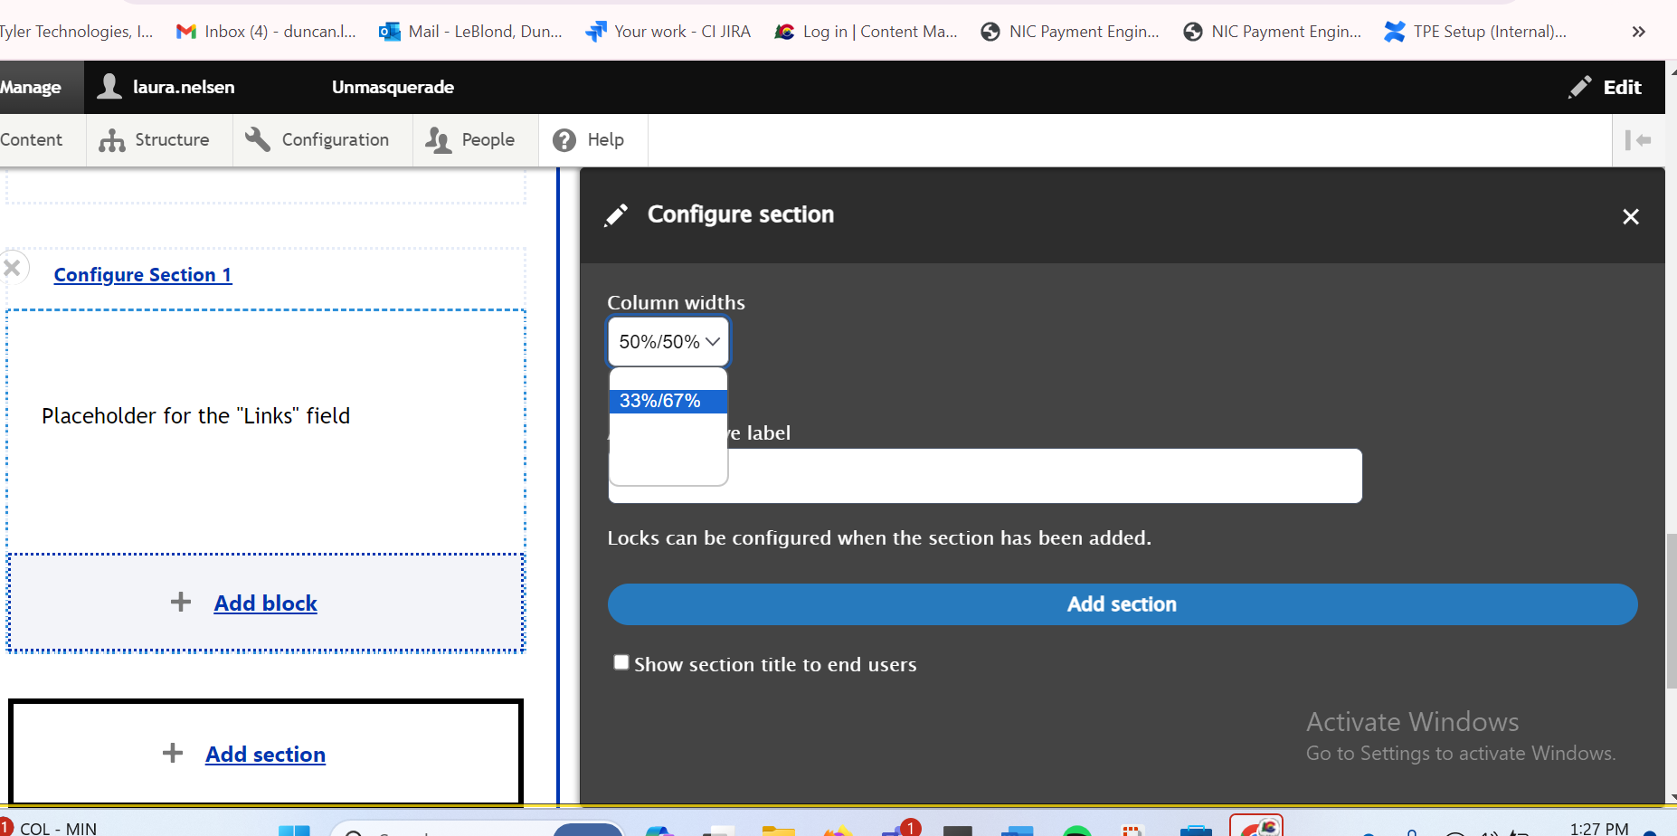Image resolution: width=1677 pixels, height=836 pixels.
Task: Click the Edit pencil in toolbar
Action: (1605, 88)
